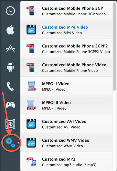
Task: Select Customized Mobile Phone 3GP title
Action: [72, 8]
